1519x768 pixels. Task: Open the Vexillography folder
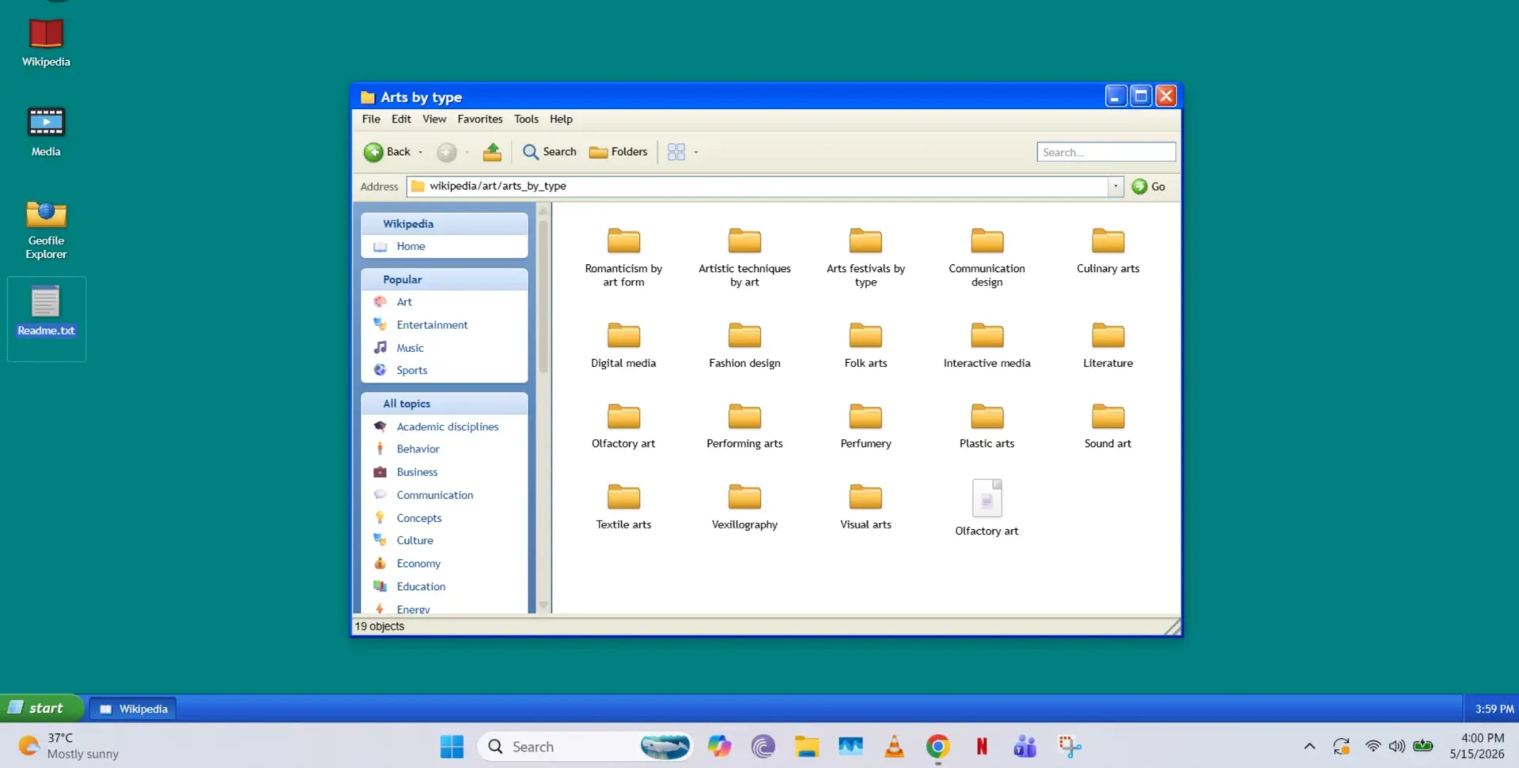tap(744, 507)
